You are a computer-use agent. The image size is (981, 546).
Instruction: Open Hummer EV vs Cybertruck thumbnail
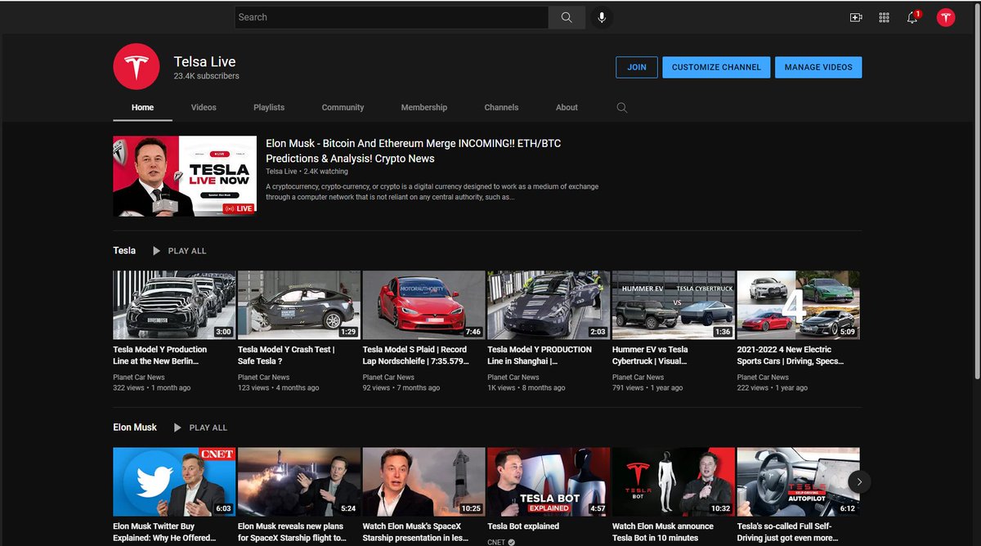point(674,305)
